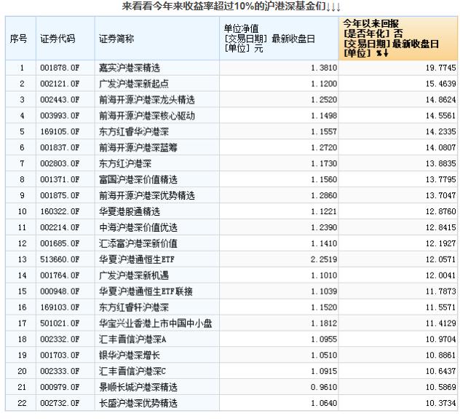Open the 嘉实沪港深精选 fund row
Screen dimensions: 460x419
point(132,68)
